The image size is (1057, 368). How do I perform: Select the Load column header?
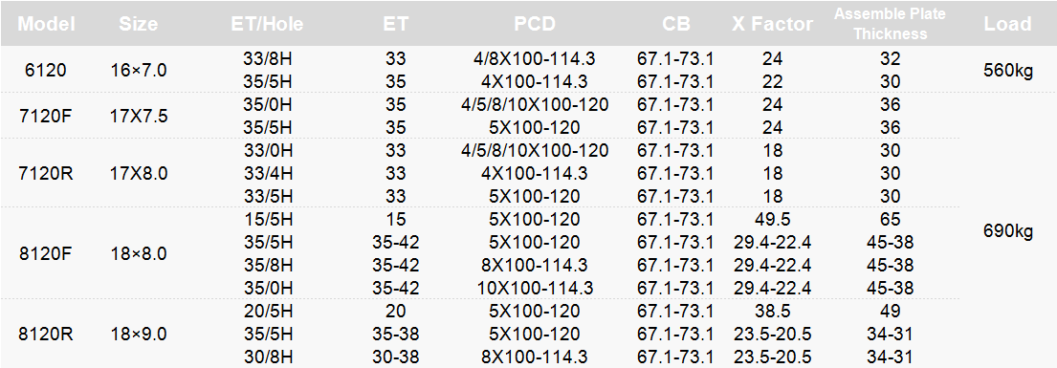click(x=1008, y=24)
